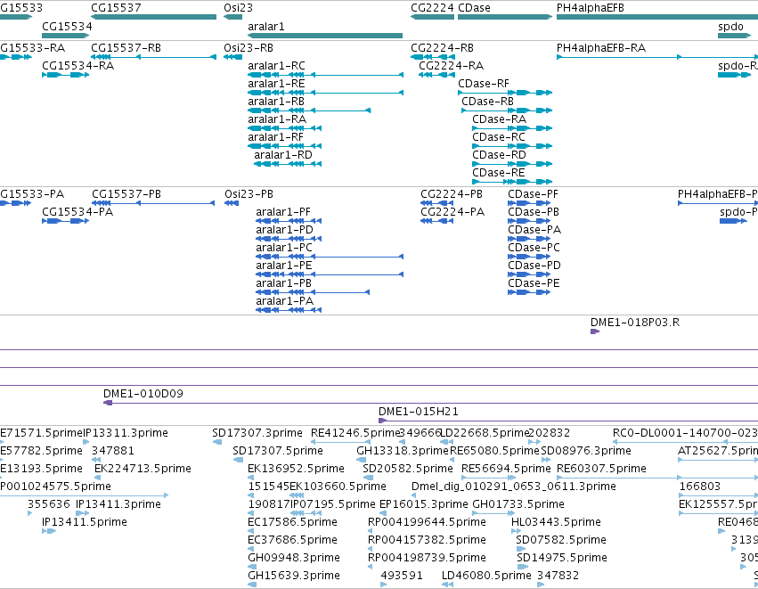
Task: Click protein CDase-PF
Action: point(529,203)
